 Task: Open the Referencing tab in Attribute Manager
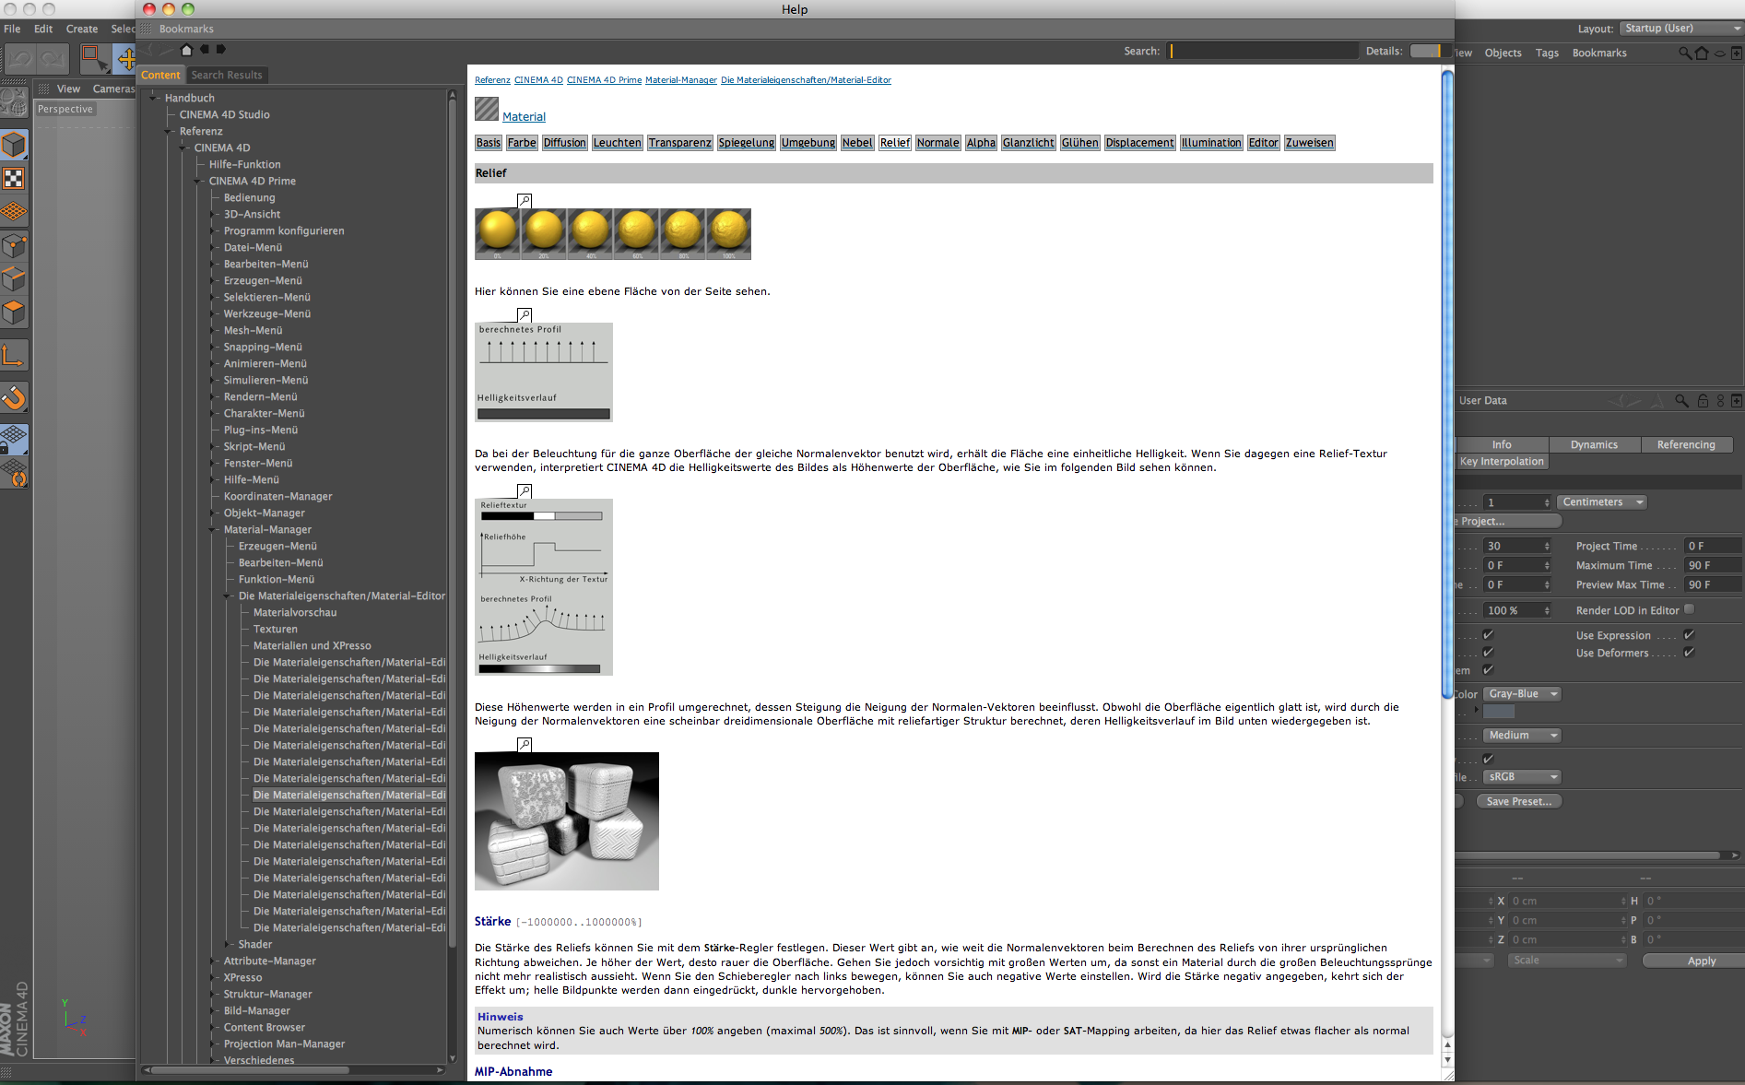(x=1686, y=444)
